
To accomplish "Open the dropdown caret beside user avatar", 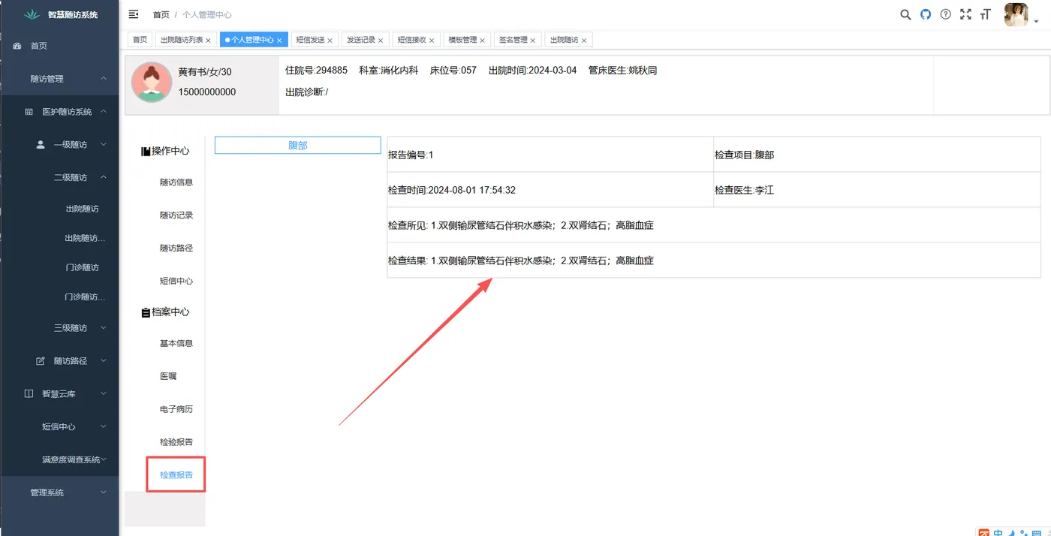I will (x=1037, y=22).
